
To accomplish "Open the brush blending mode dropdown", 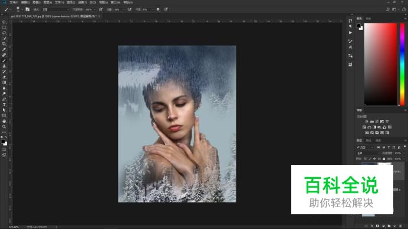I will (x=55, y=9).
